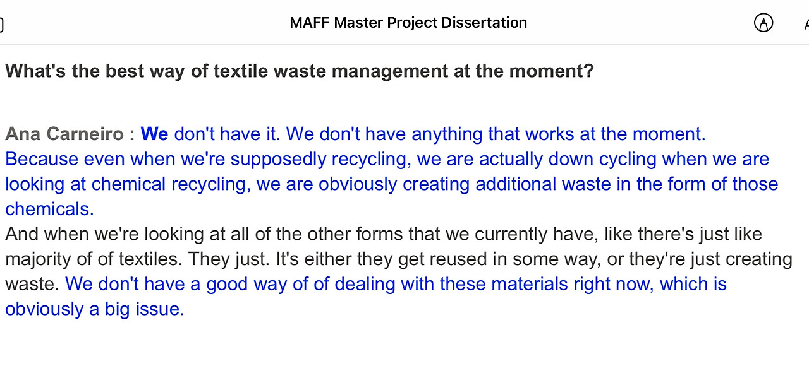Click the cut-off text format icon at far right
Viewport: 809px width, 366px height.
pos(806,24)
